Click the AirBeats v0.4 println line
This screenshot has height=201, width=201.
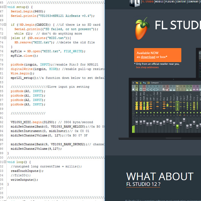(53, 16)
